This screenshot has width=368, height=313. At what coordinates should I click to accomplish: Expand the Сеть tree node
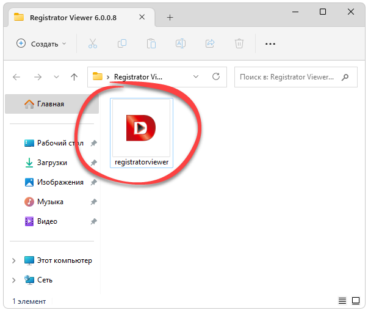point(14,280)
